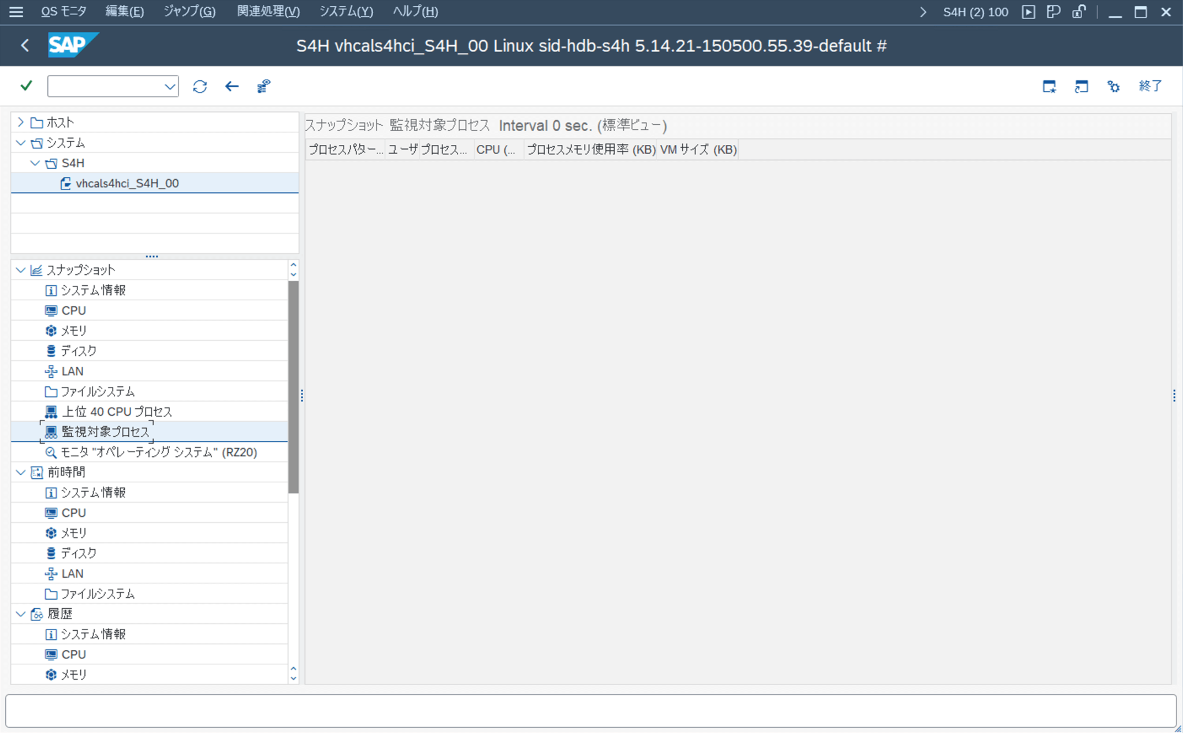The width and height of the screenshot is (1183, 733).
Task: Collapse the システム tree node
Action: click(21, 143)
